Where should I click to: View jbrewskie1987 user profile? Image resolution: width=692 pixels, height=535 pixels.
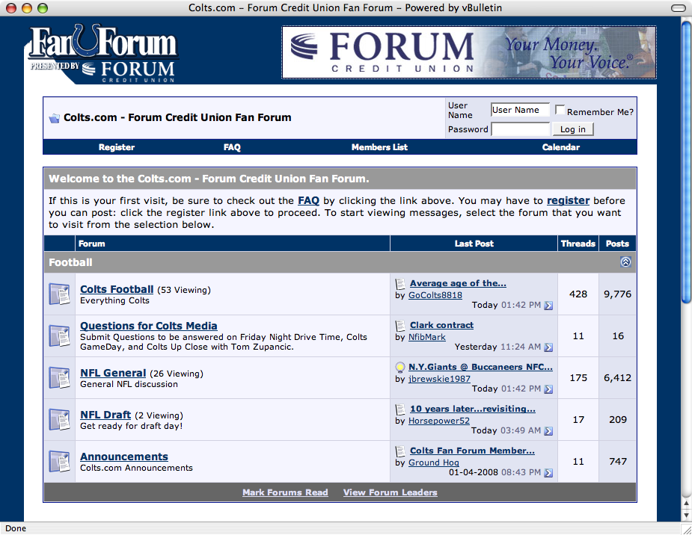pos(439,379)
